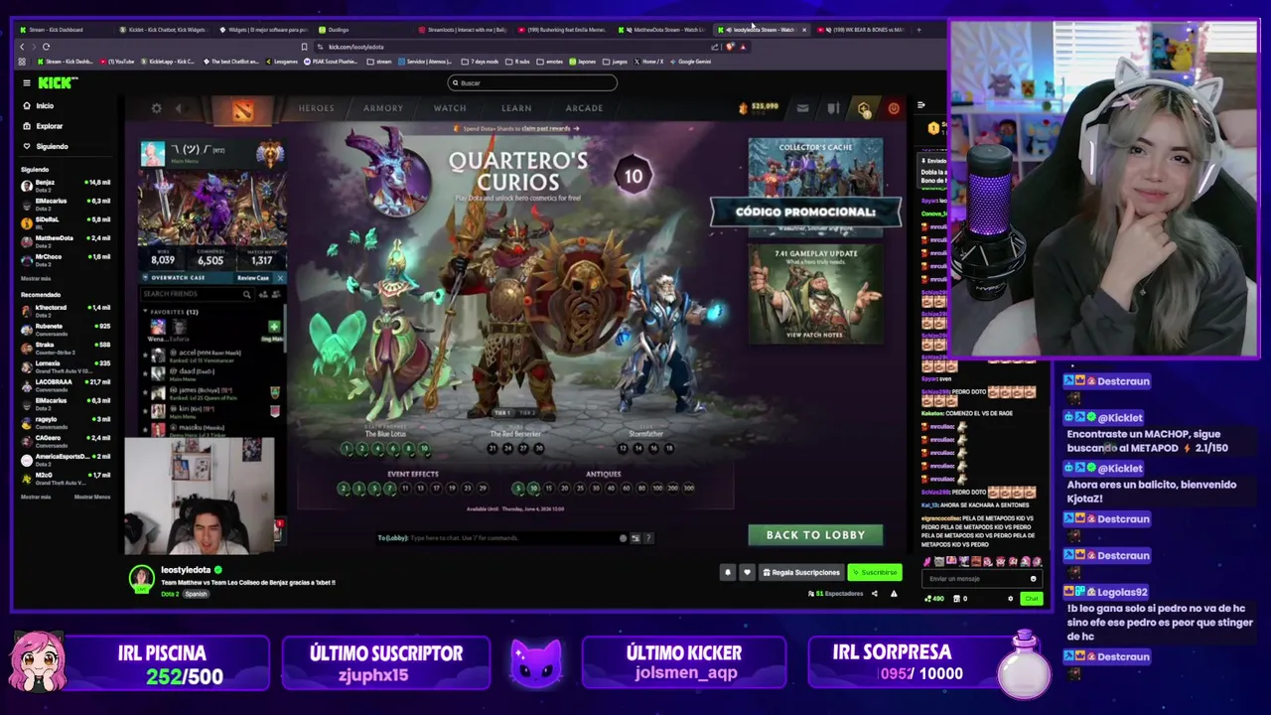Open Siguiendo in Kick sidebar

(45, 146)
